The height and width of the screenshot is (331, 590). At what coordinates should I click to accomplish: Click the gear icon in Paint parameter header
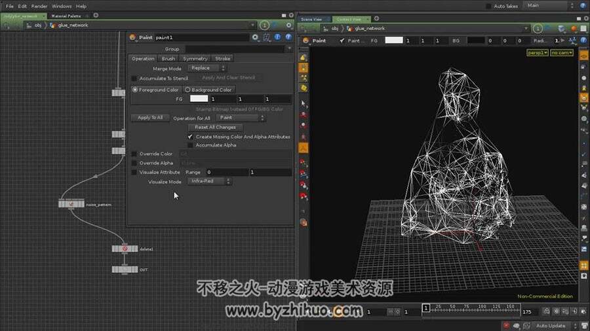click(256, 37)
